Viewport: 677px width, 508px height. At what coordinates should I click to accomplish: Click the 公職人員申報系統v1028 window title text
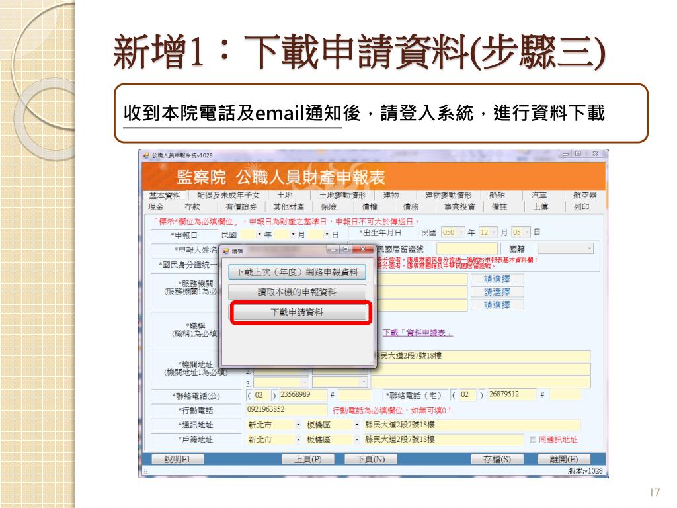182,155
